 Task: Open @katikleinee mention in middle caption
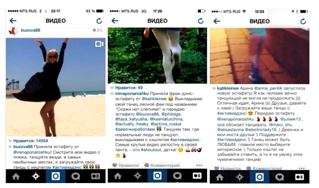click(154, 99)
